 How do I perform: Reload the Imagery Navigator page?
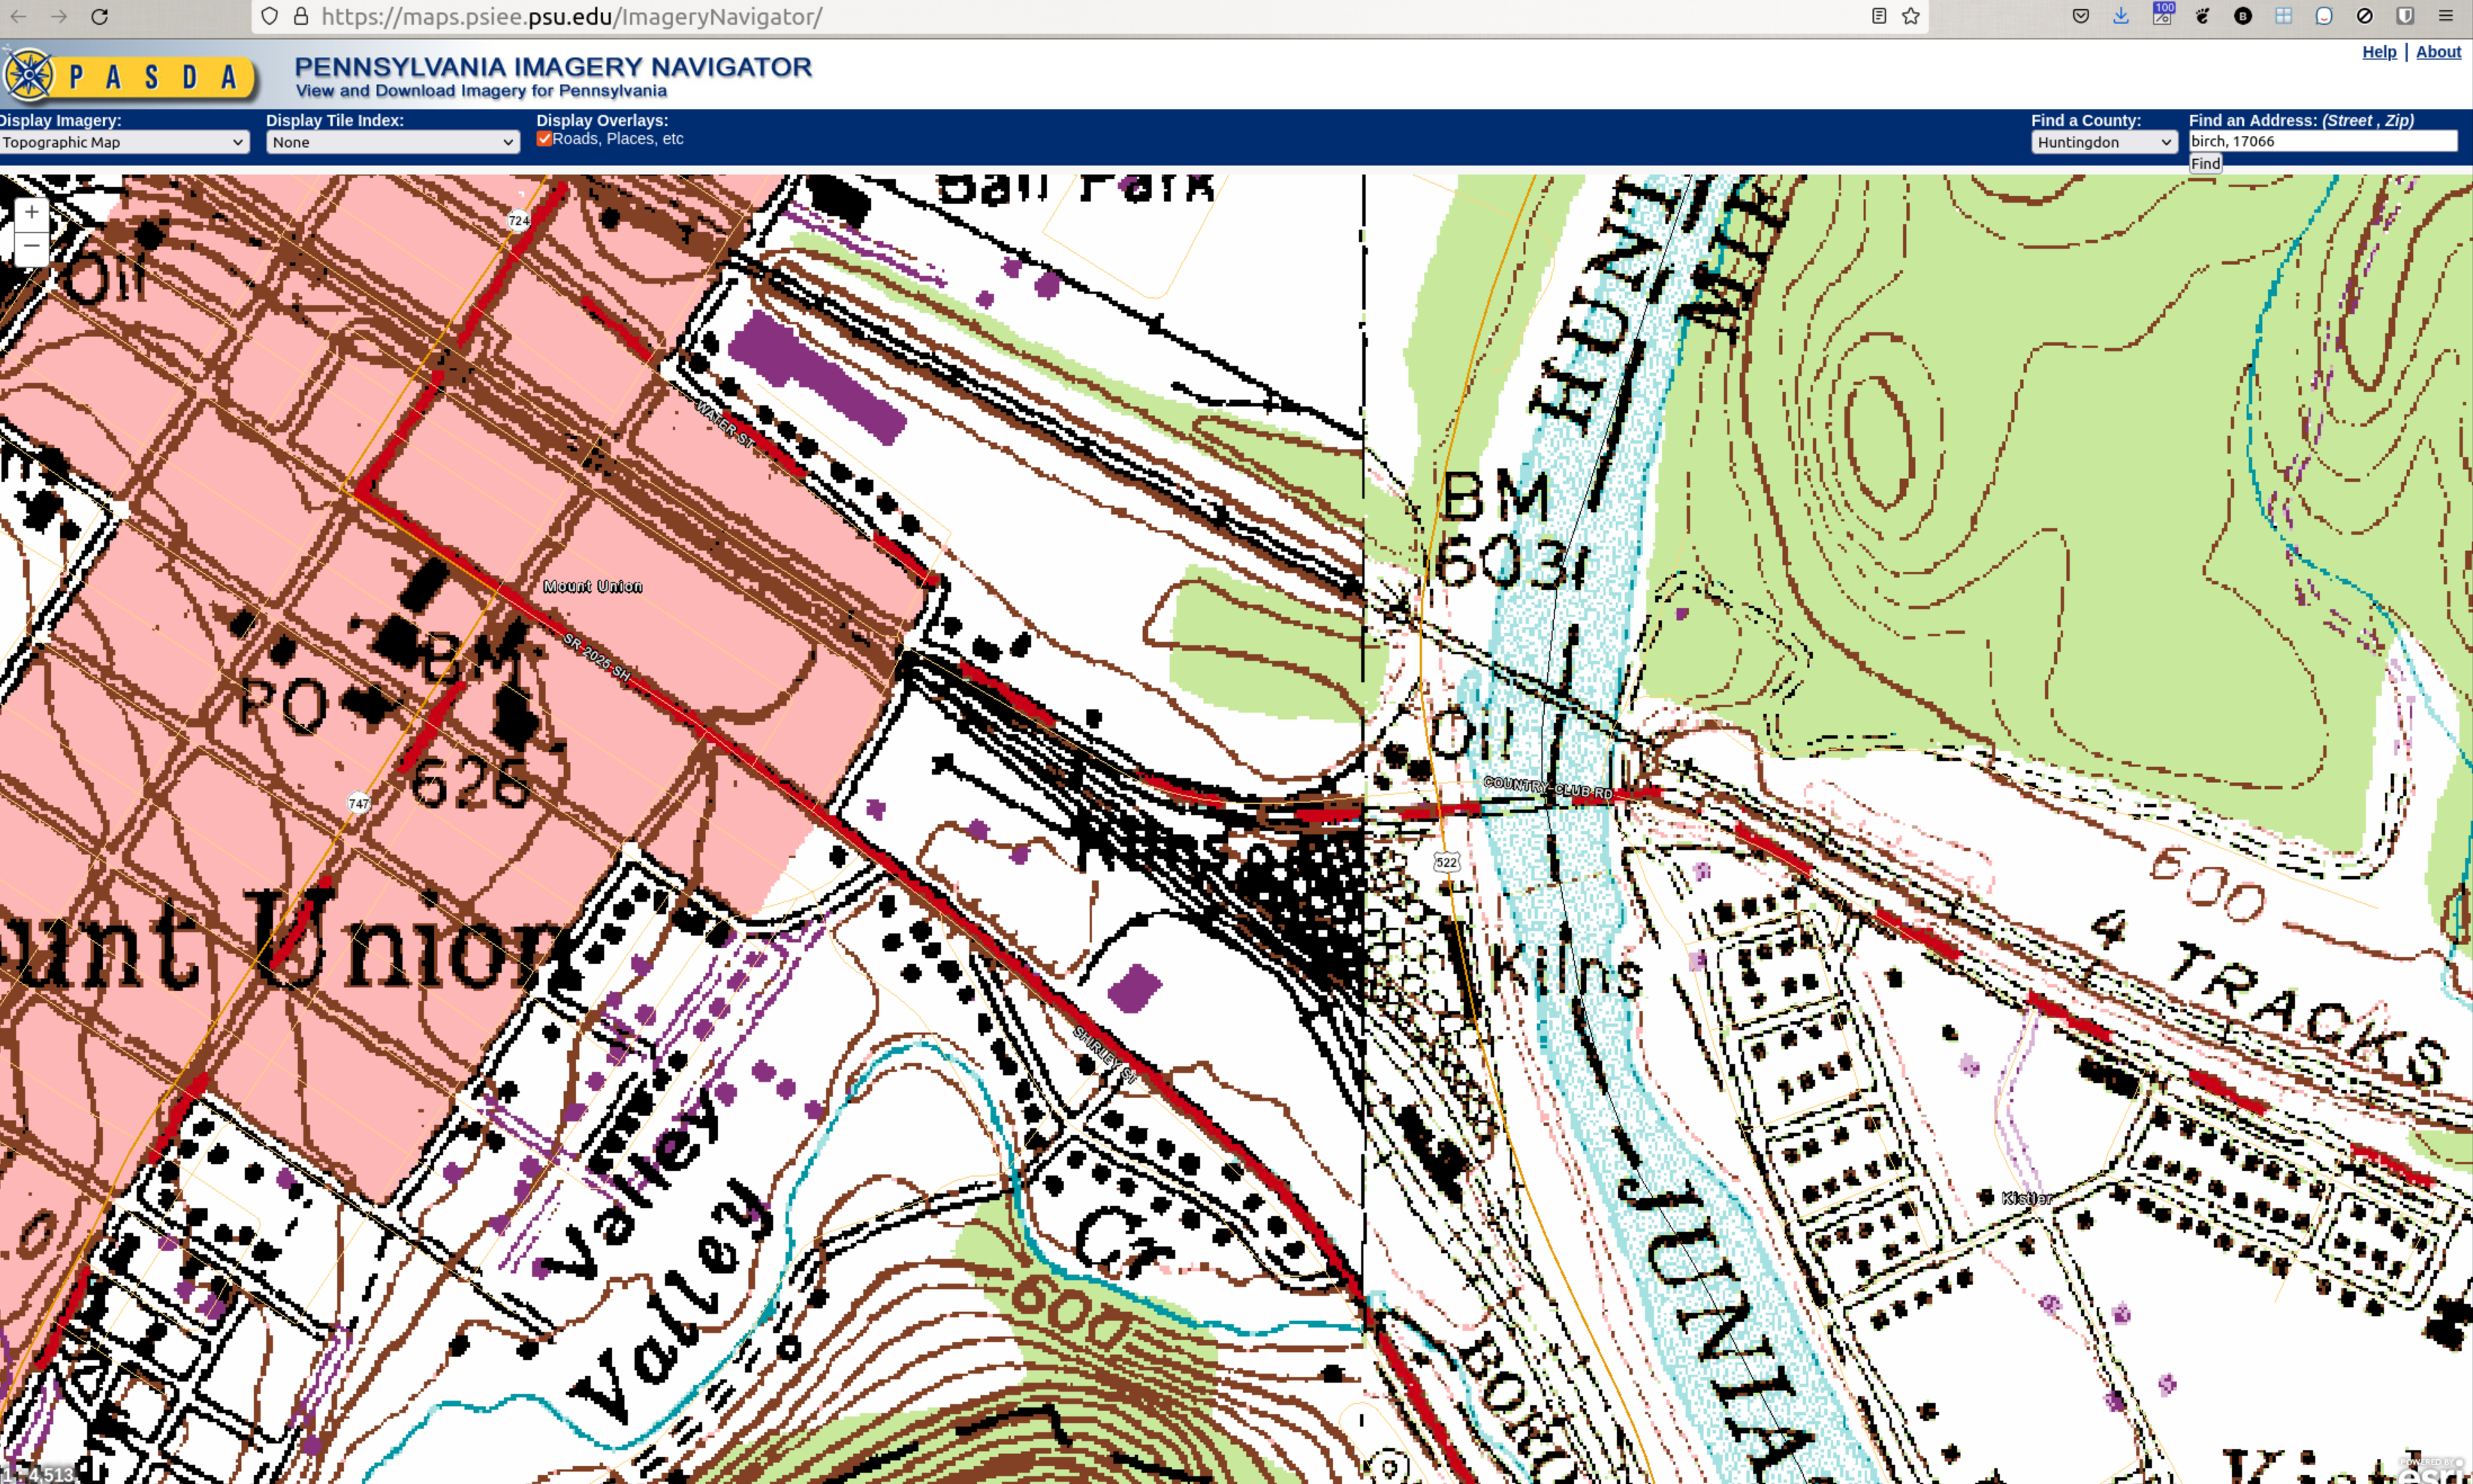point(99,16)
